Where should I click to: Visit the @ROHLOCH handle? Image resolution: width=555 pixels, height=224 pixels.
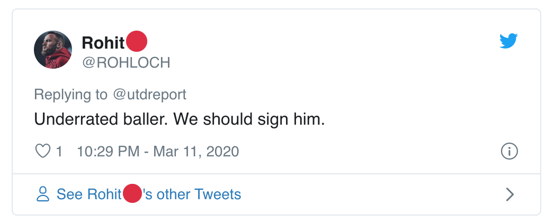[x=126, y=63]
